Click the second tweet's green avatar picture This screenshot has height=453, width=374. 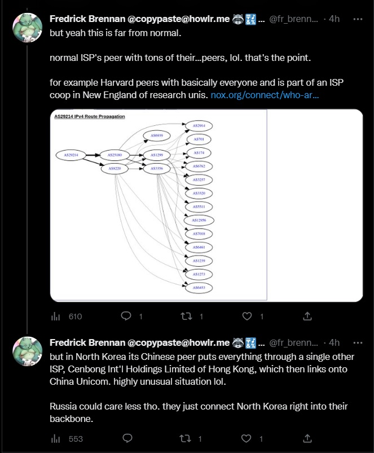(x=27, y=353)
